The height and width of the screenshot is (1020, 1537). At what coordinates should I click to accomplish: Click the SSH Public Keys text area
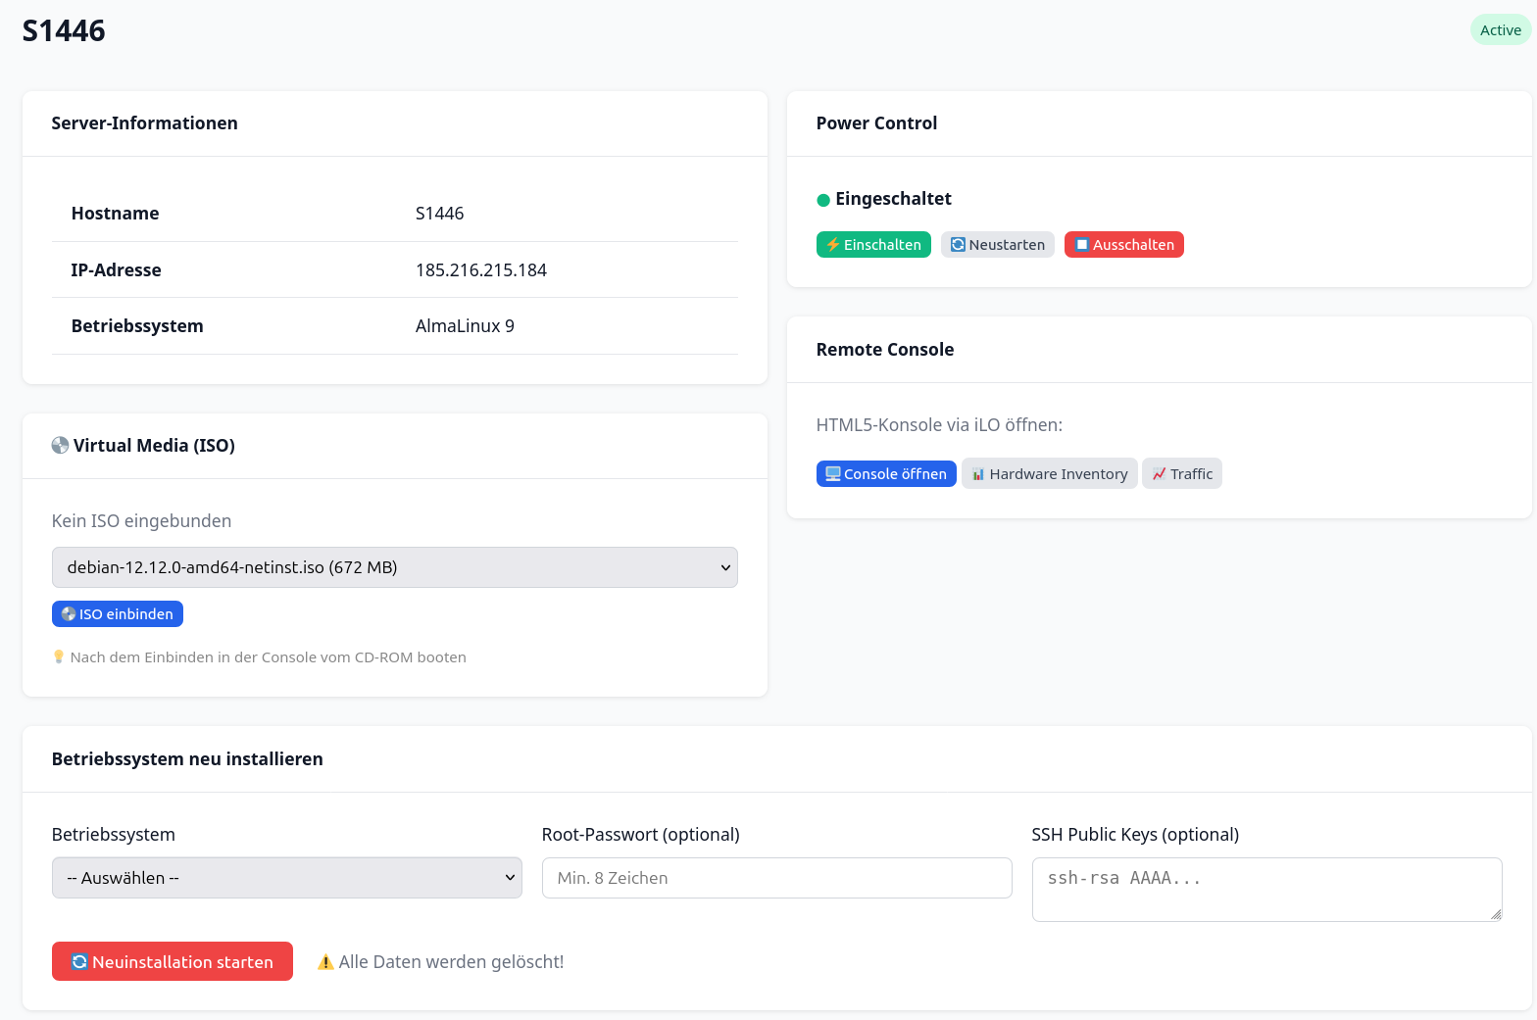point(1265,890)
